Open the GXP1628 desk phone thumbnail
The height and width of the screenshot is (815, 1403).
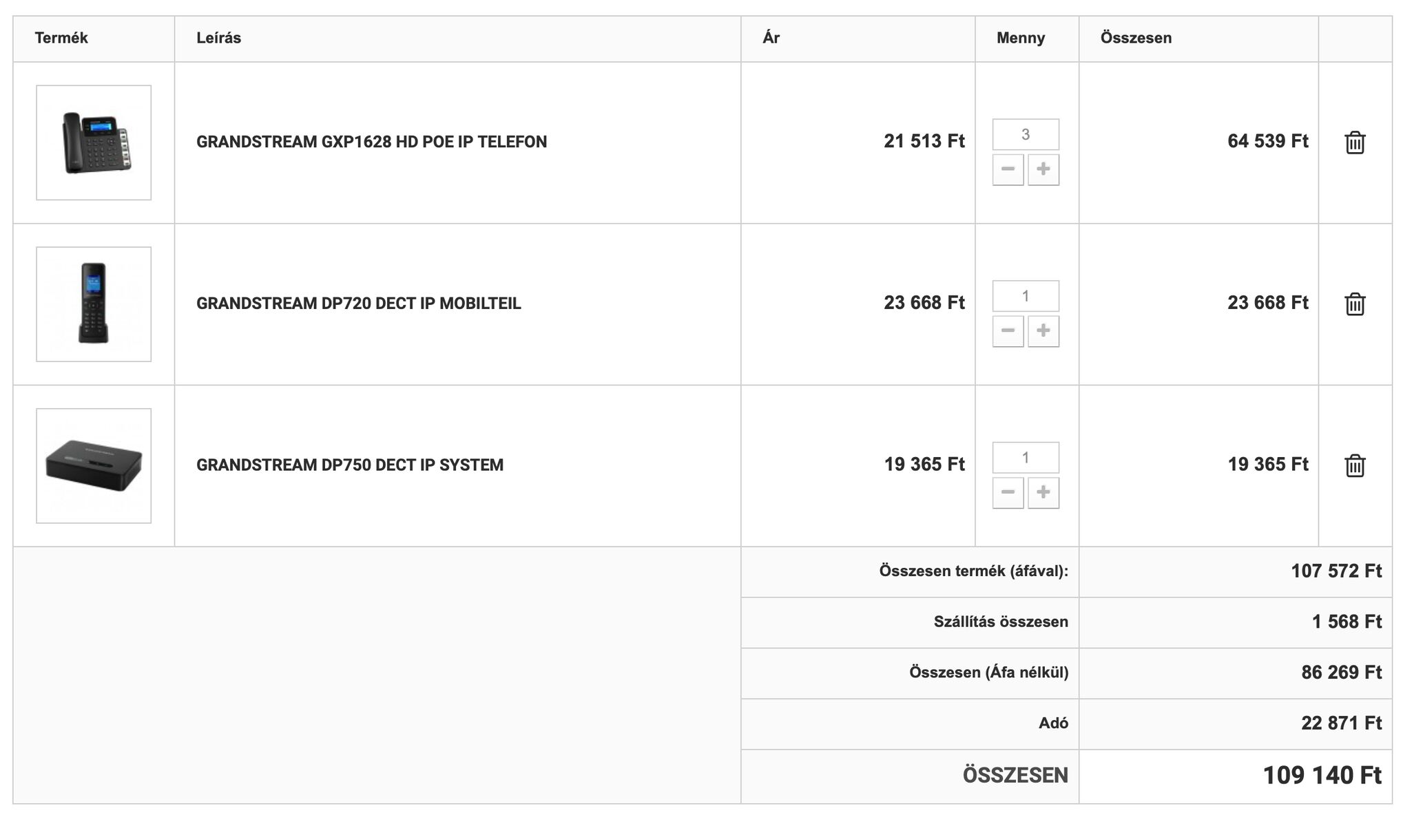[94, 142]
